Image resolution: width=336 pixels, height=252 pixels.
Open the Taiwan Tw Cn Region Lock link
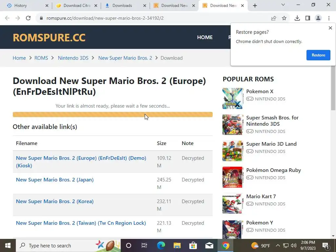click(x=81, y=223)
